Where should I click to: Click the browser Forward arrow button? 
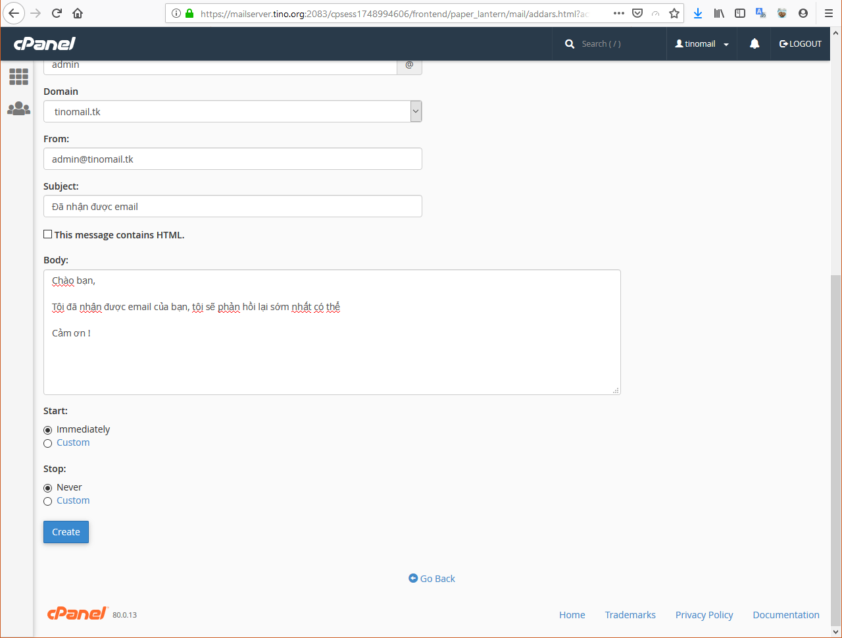point(36,13)
